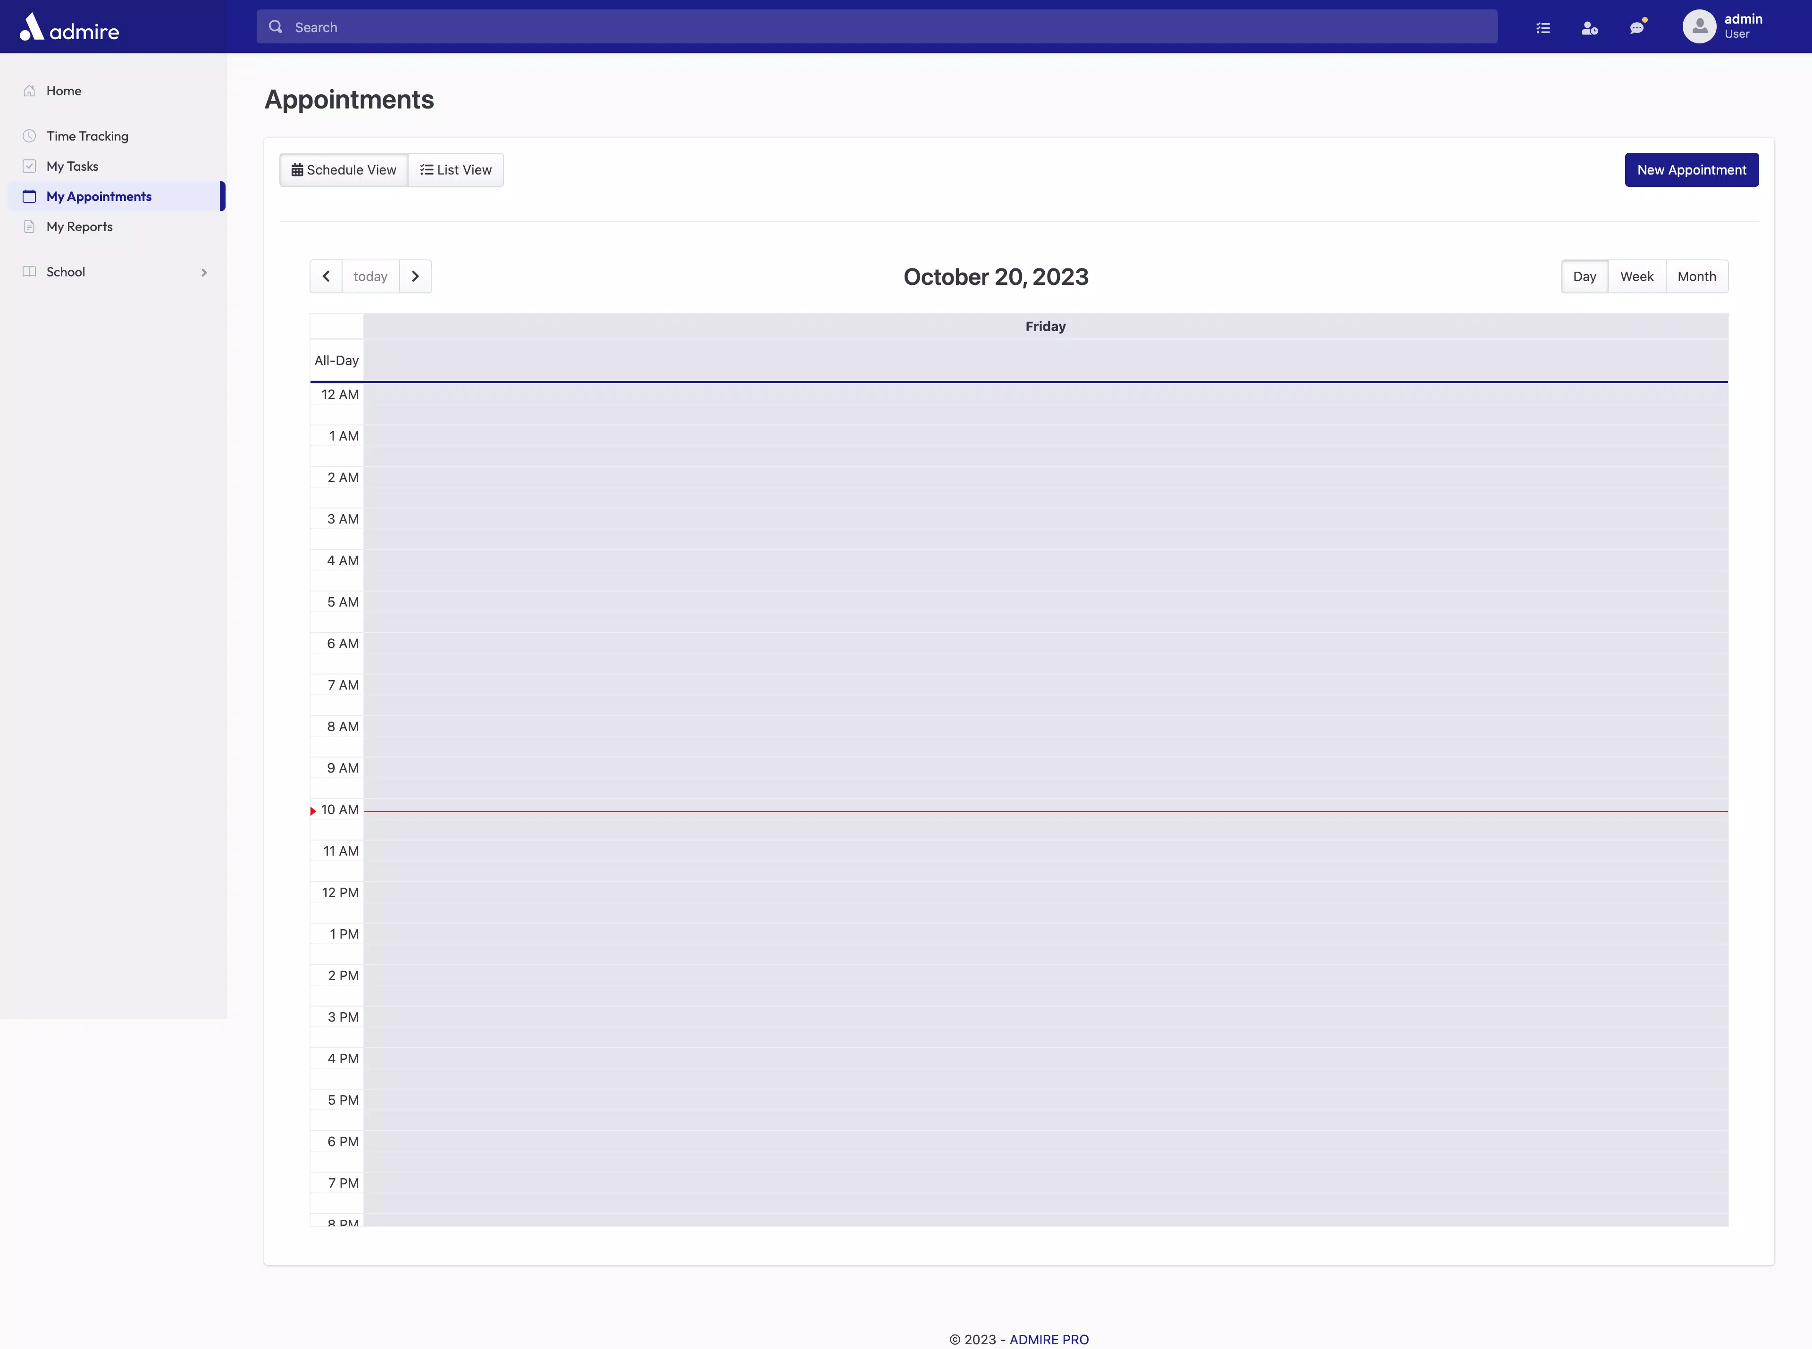Click the user clock icon in header

[x=1589, y=28]
